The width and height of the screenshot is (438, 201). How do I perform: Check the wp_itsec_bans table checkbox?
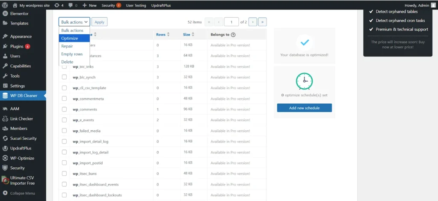point(64,174)
